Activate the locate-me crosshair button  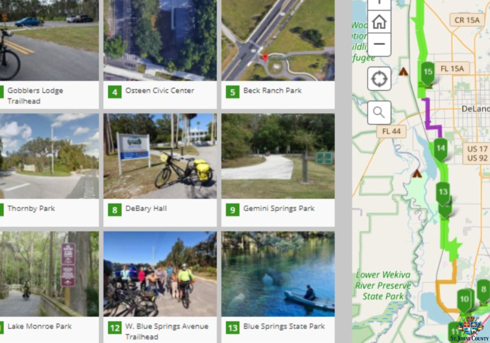[379, 79]
